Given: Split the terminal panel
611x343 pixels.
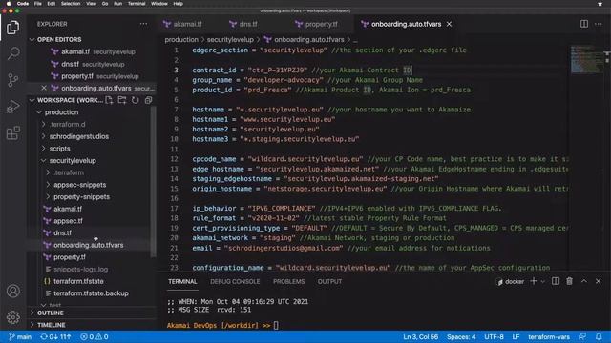Looking at the screenshot, I should coord(556,281).
